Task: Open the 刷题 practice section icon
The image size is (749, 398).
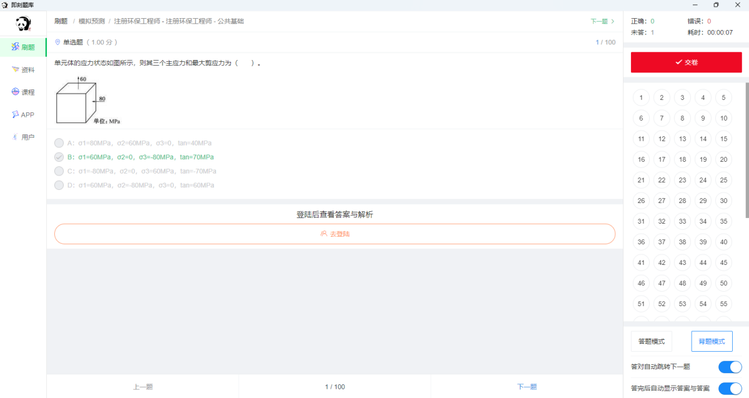Action: coord(16,47)
